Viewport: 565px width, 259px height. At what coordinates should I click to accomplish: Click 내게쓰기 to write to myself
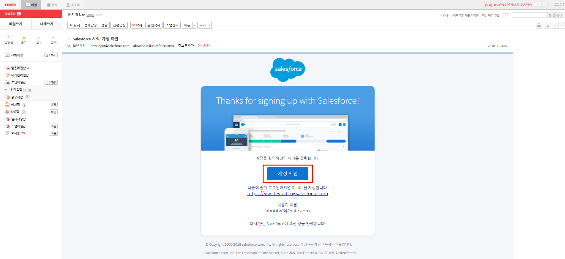coord(47,24)
